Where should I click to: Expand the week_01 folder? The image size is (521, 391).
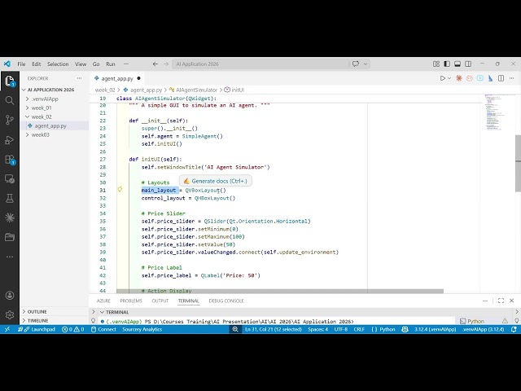(27, 108)
